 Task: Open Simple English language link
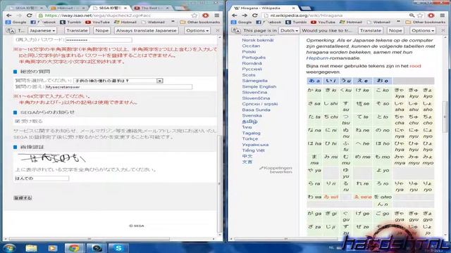[x=259, y=86]
